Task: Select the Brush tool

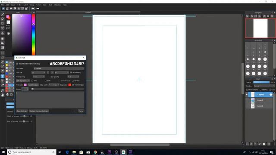Action: 3,14
